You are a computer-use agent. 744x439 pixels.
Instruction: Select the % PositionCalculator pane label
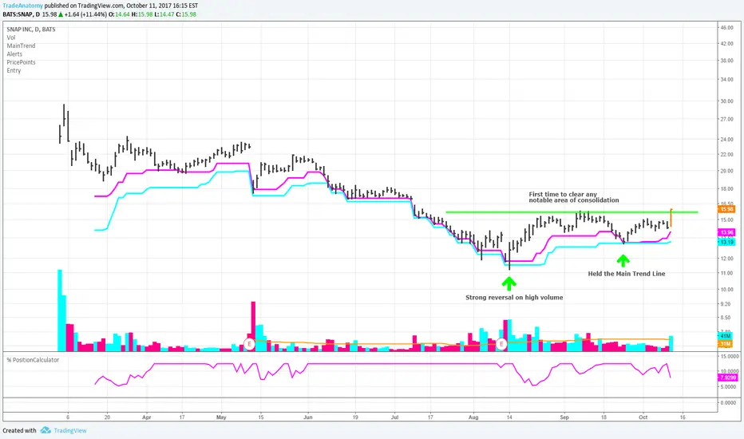[33, 360]
